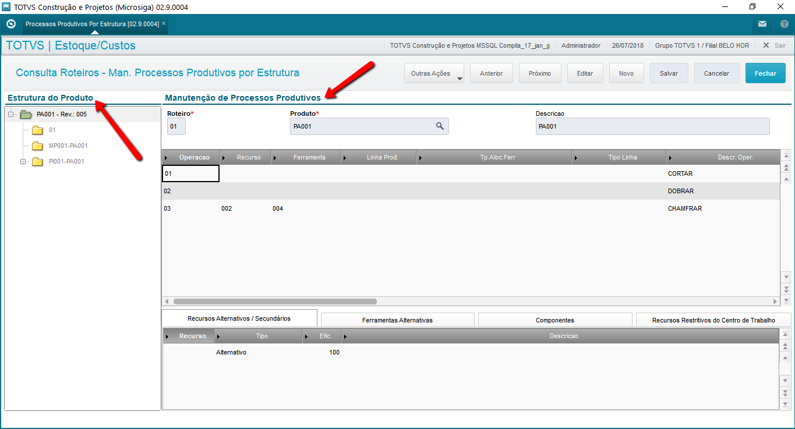Click the Tp.Aloc.Ferr column header
The image size is (795, 429).
click(x=495, y=157)
